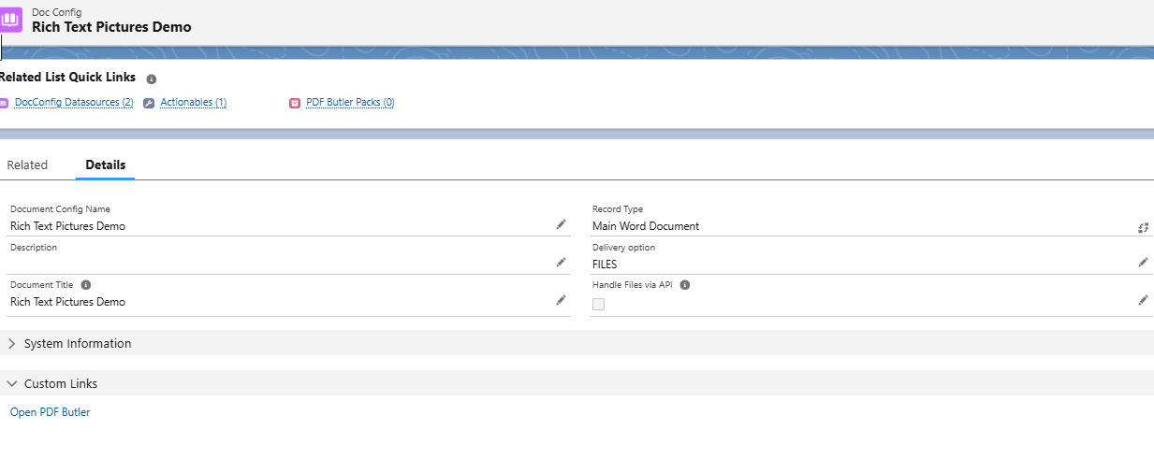Open the PDF Butler Packs (0) link

350,103
